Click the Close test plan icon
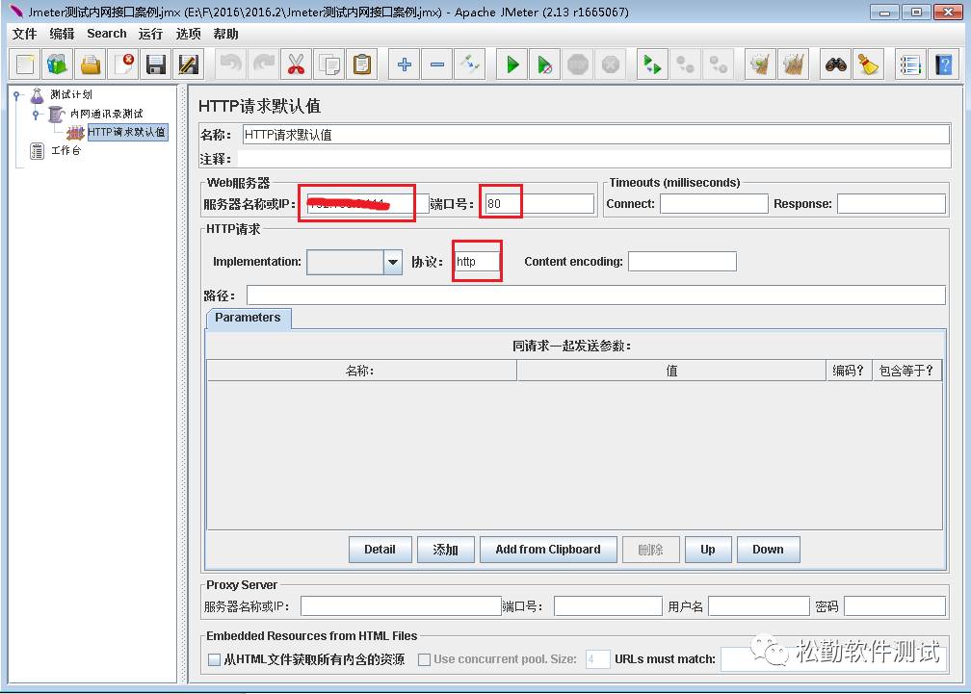This screenshot has height=694, width=971. tap(123, 64)
